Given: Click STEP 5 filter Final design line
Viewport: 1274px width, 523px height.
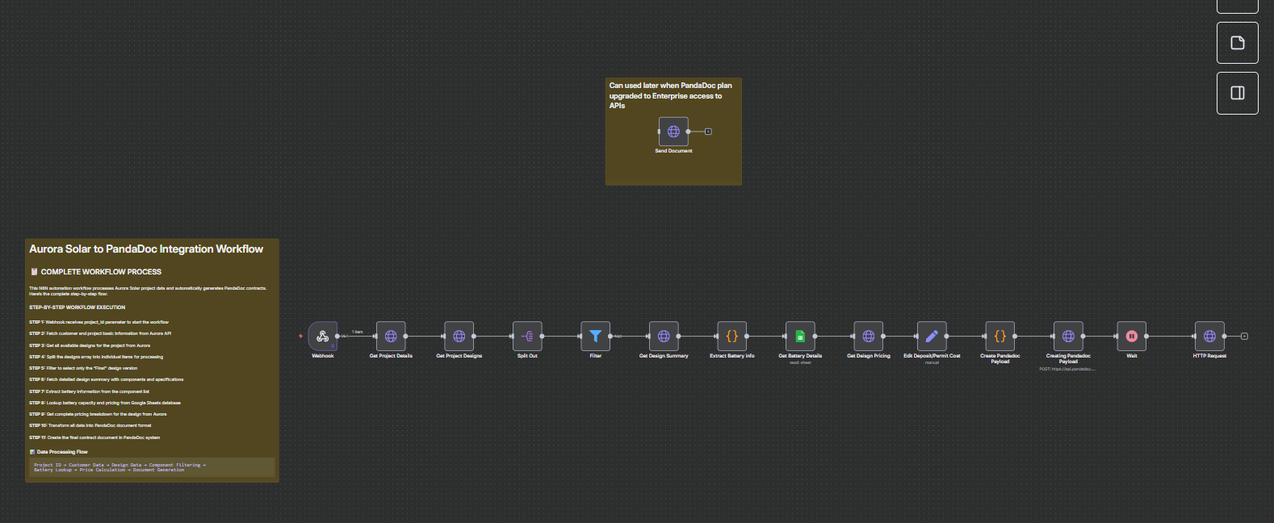Looking at the screenshot, I should tap(83, 368).
